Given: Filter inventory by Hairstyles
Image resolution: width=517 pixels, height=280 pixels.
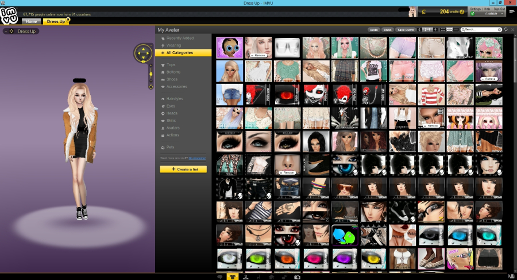Looking at the screenshot, I should (x=175, y=99).
